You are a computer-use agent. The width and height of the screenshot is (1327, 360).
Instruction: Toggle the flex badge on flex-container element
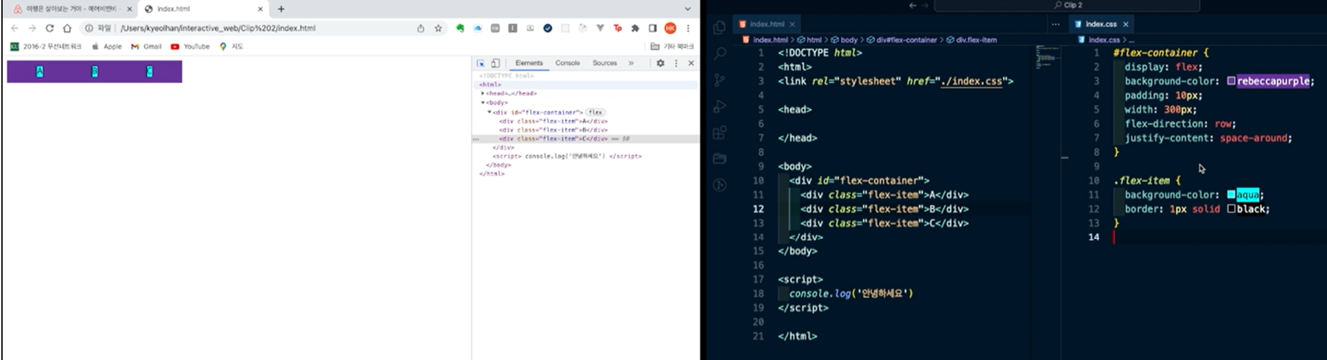coord(595,112)
